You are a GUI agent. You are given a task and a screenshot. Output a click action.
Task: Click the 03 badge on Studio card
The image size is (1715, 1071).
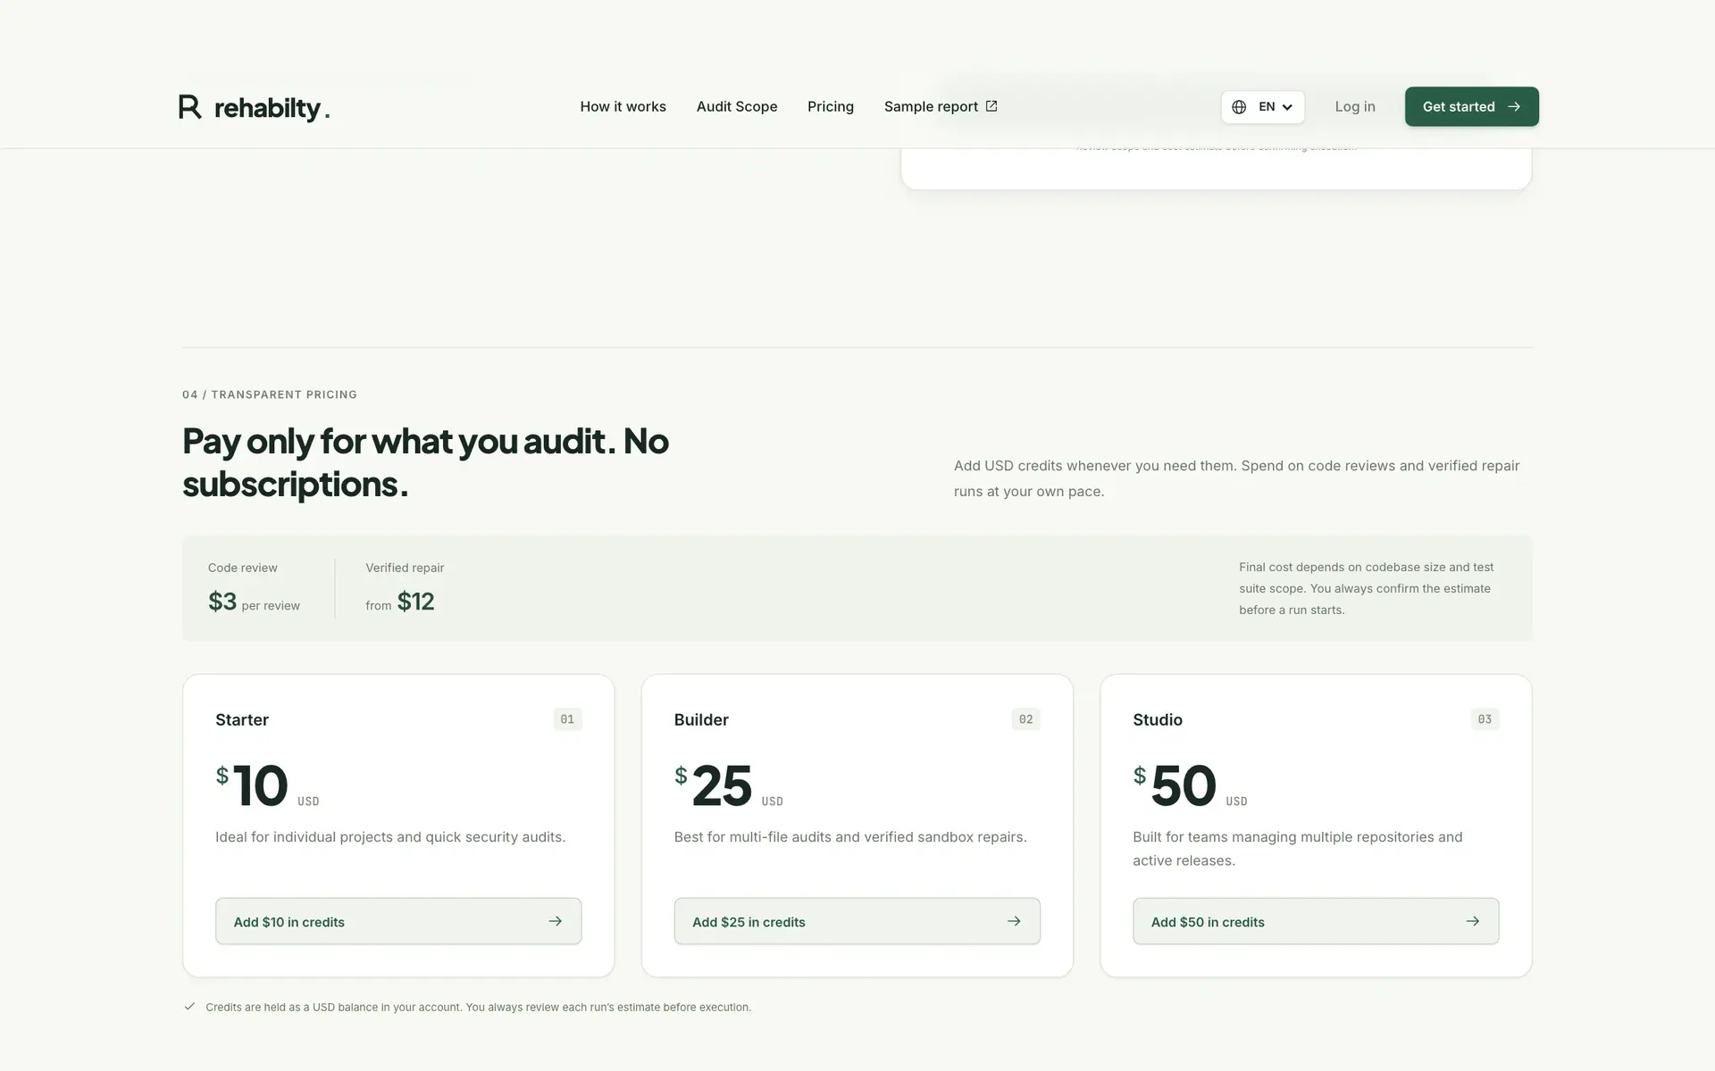(x=1485, y=719)
